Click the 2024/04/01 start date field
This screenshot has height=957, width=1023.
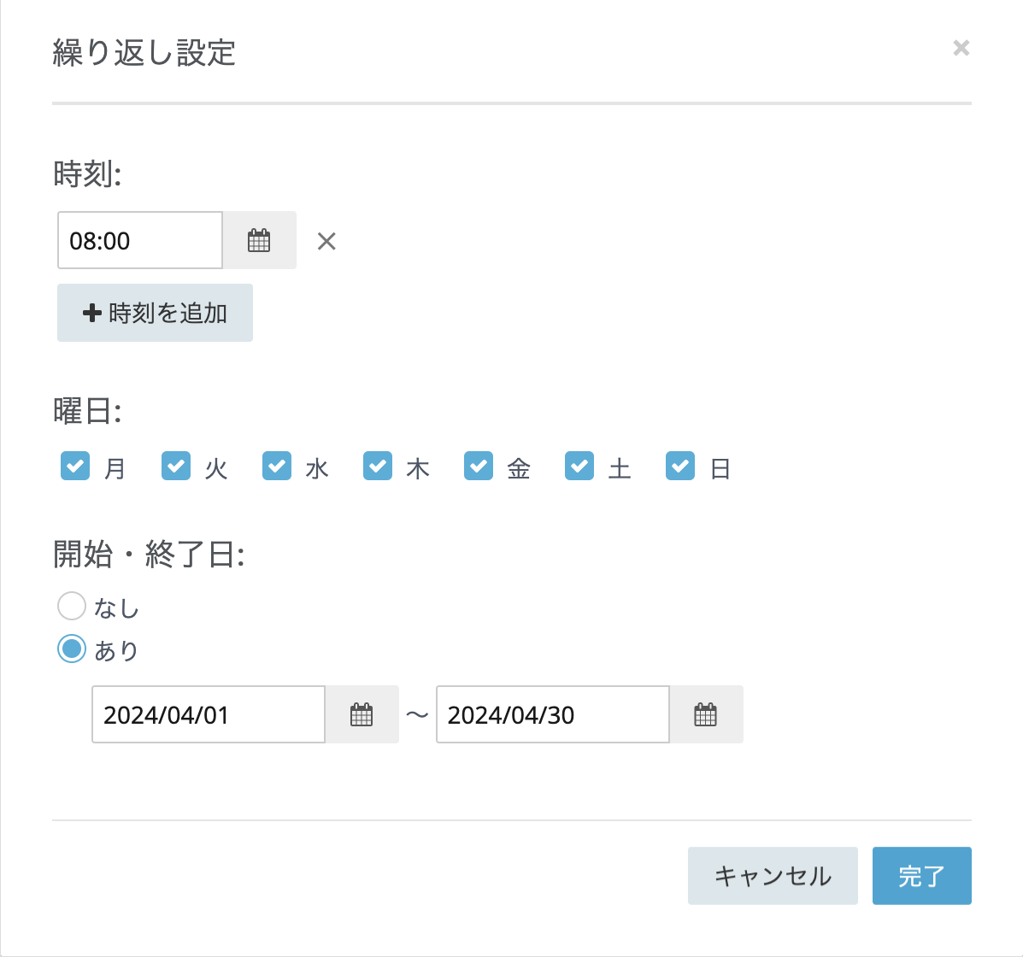208,714
